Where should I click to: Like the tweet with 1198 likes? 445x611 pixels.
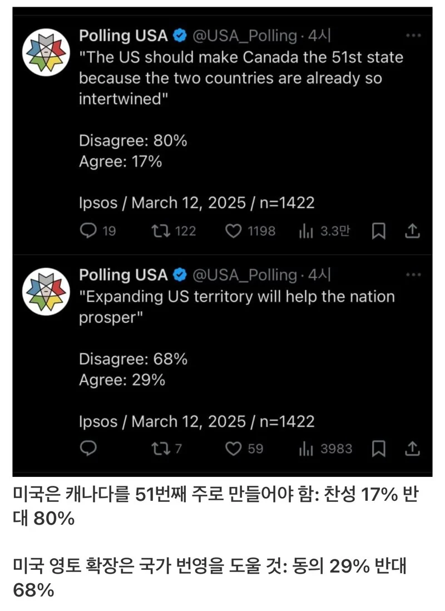point(234,231)
